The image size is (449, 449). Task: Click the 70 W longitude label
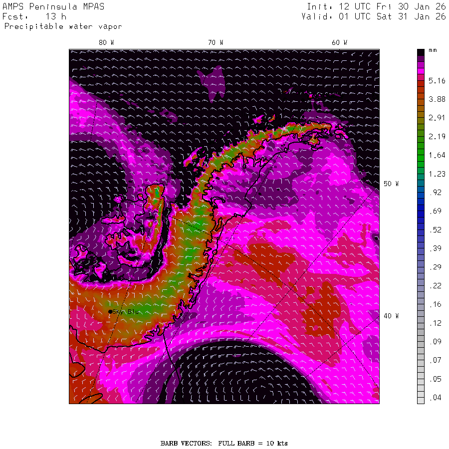click(x=216, y=43)
